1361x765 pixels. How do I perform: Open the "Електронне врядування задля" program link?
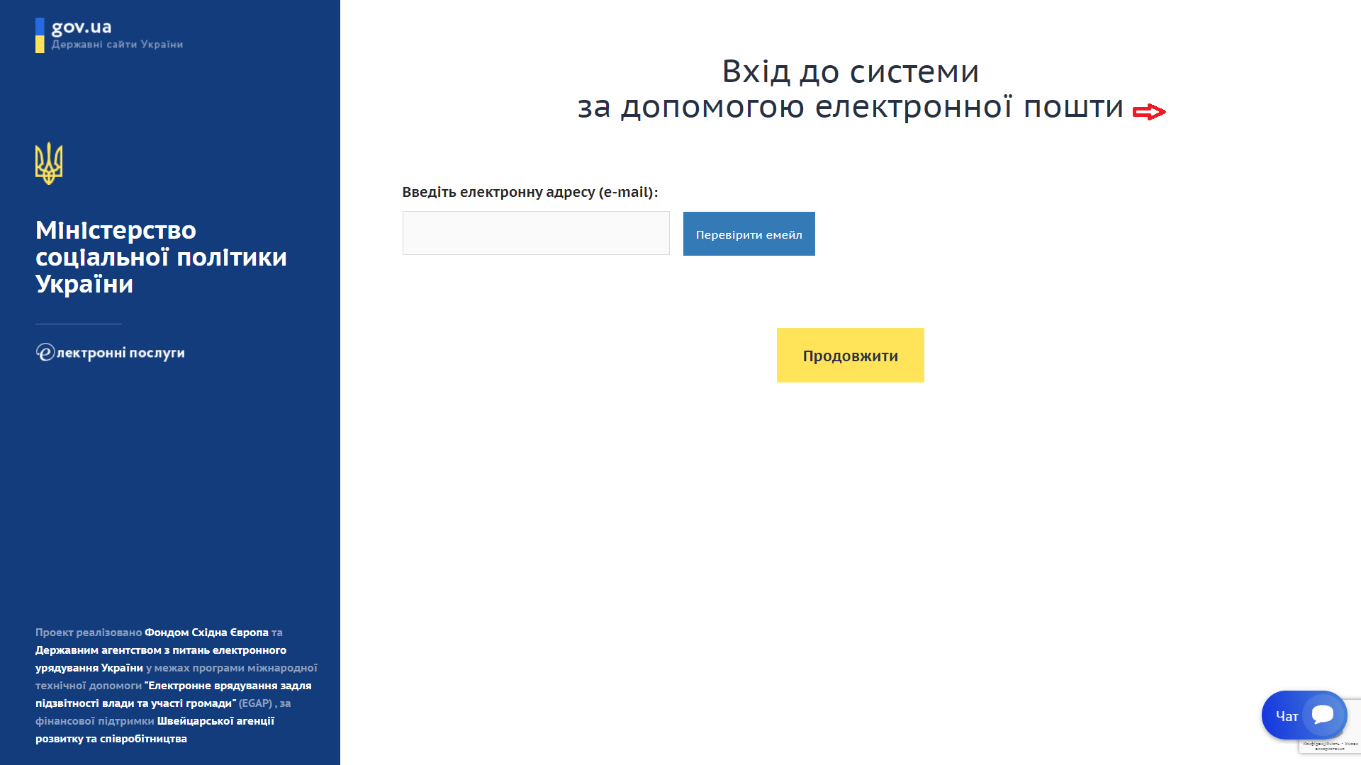228,686
